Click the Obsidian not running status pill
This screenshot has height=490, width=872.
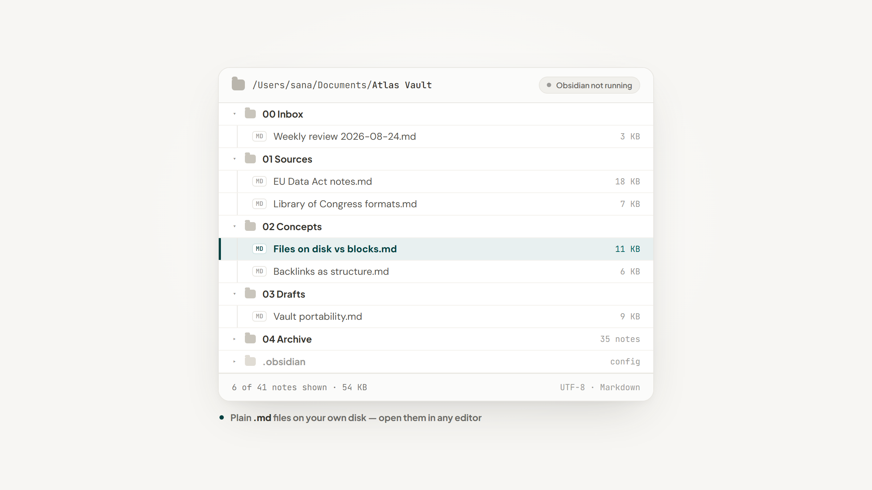[589, 85]
